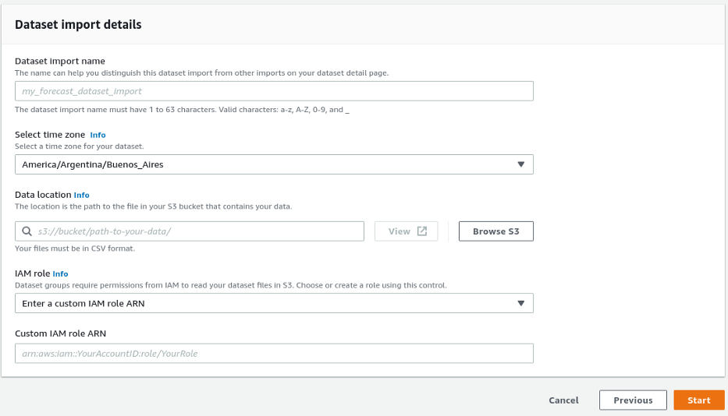Click into the Custom IAM role ARN field
728x416 pixels.
[x=273, y=354]
